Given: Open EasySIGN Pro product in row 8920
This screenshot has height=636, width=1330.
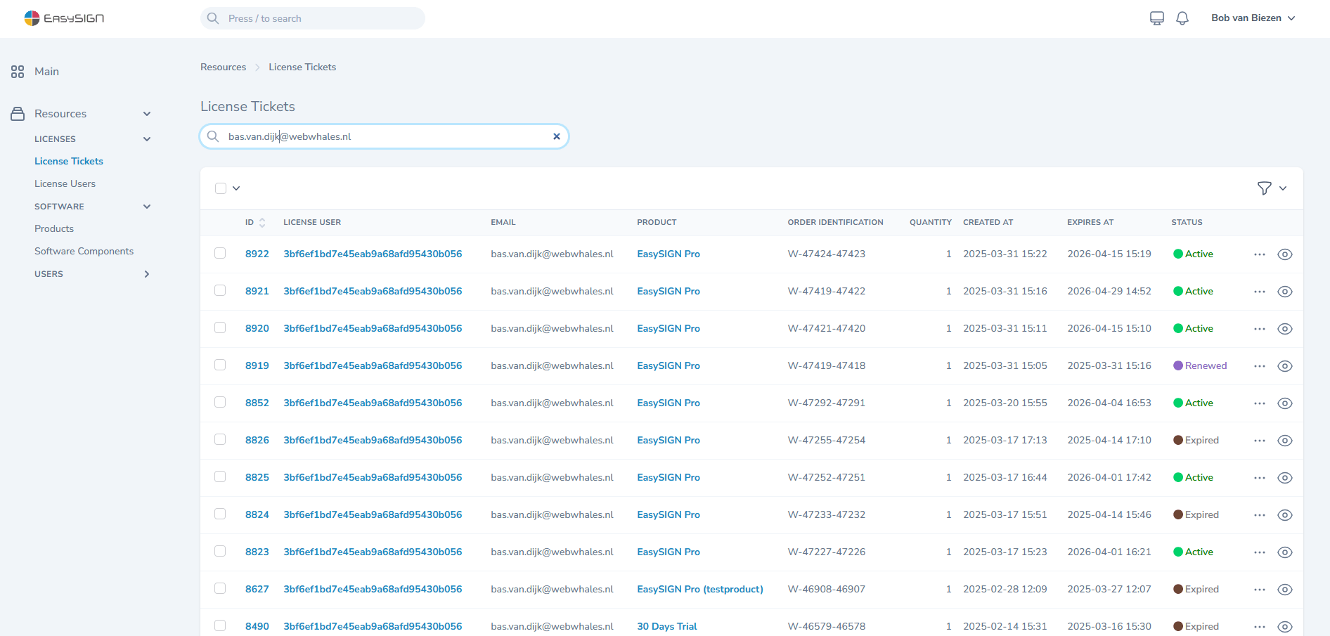Looking at the screenshot, I should pos(669,328).
